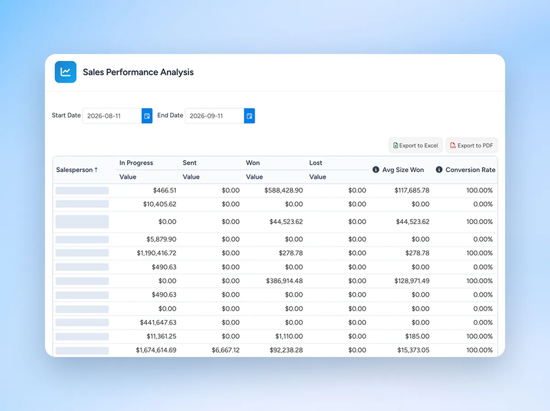
Task: Select the $117,685.78 Avg Size value
Action: click(x=412, y=190)
